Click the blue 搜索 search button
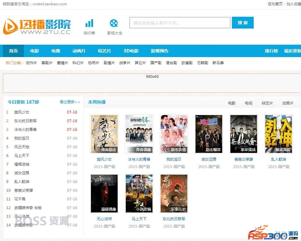This screenshot has width=301, height=241. [x=243, y=23]
